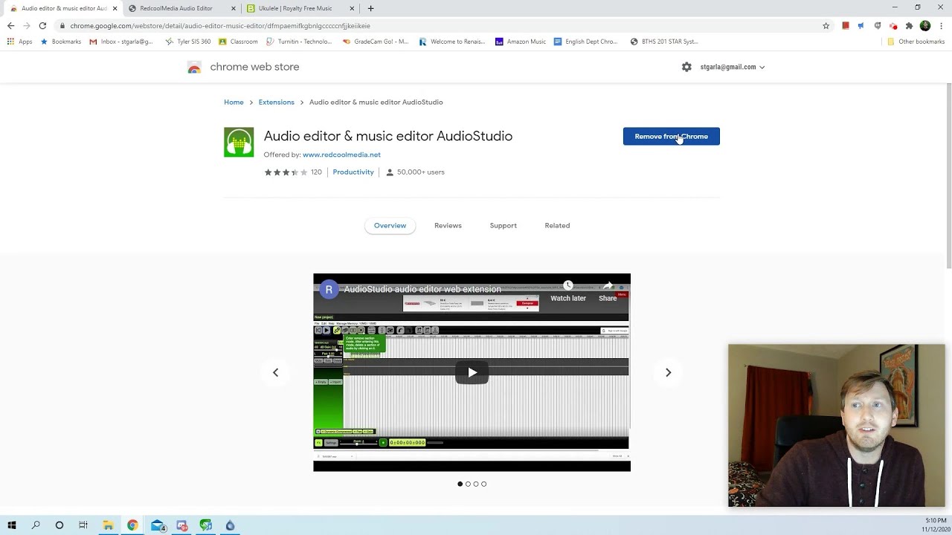The width and height of the screenshot is (952, 535).
Task: Select the Overview tab
Action: tap(390, 225)
